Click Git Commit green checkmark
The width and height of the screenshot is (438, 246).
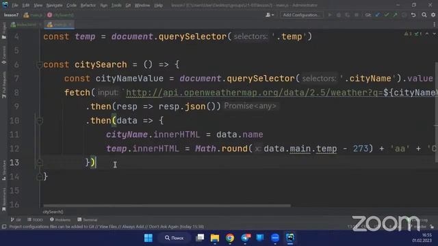coord(387,15)
